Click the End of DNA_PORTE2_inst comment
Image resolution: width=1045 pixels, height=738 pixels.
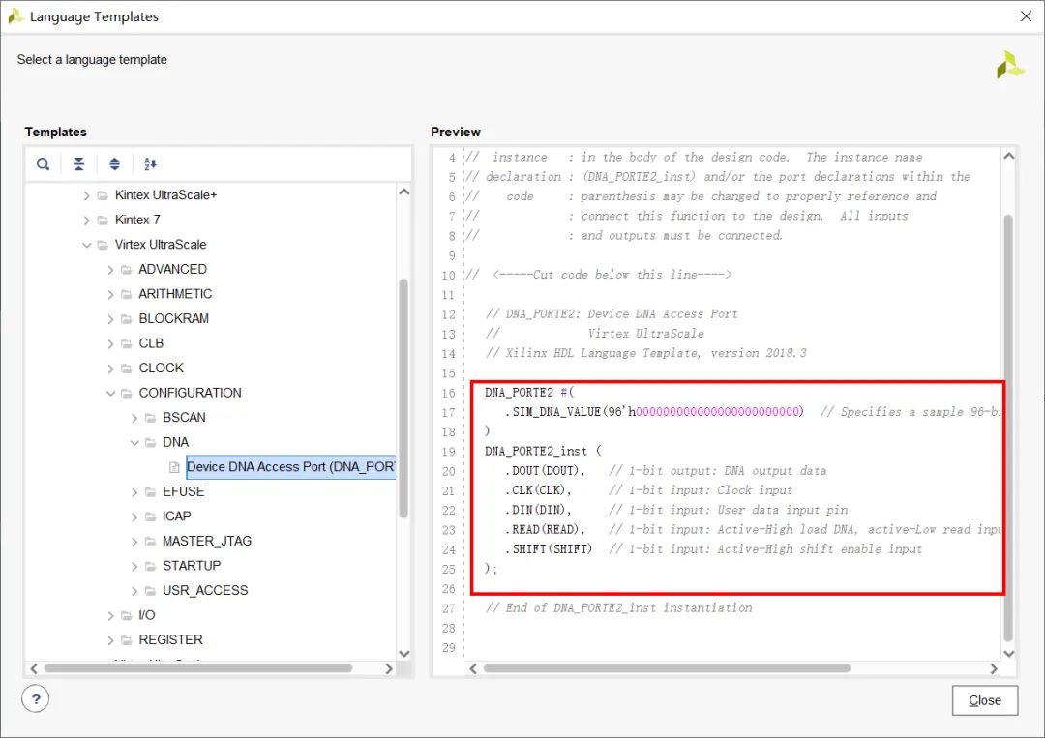point(618,608)
